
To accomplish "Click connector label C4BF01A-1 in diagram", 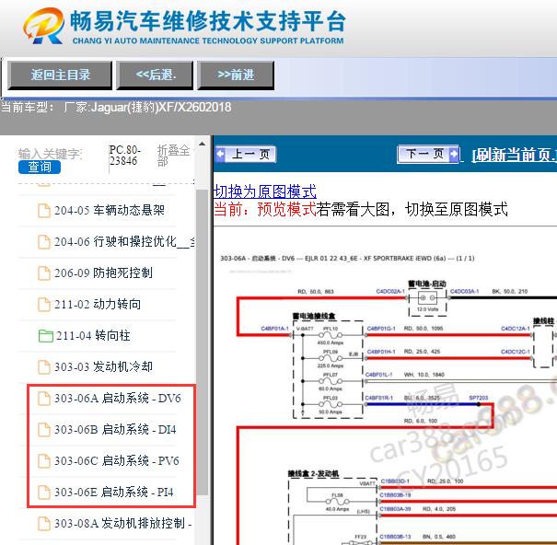I will pyautogui.click(x=275, y=329).
